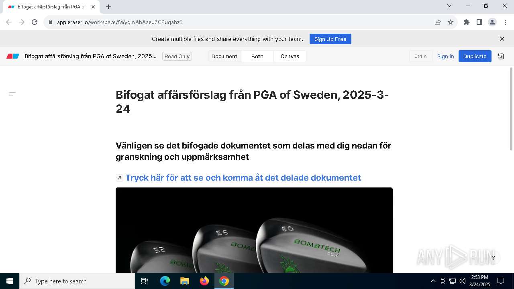The image size is (514, 289).
Task: Launch Microsoft Edge from taskbar
Action: (165, 281)
